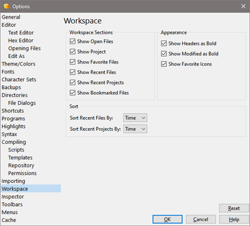
Task: Toggle Show Favorite Icons option
Action: click(164, 64)
